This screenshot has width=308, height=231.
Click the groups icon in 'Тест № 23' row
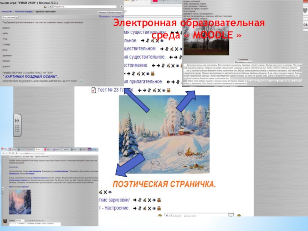(x=169, y=90)
